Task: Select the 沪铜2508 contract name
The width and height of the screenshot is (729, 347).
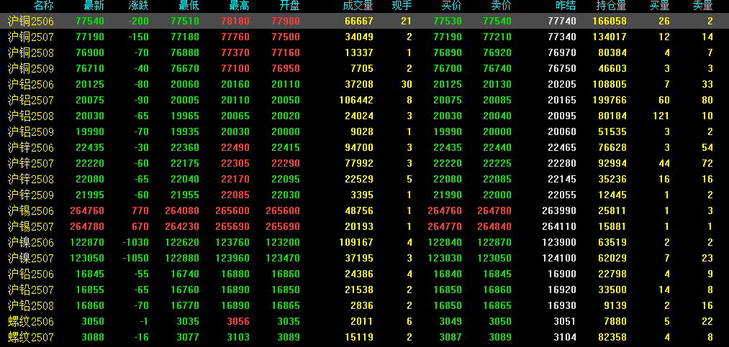Action: (31, 52)
